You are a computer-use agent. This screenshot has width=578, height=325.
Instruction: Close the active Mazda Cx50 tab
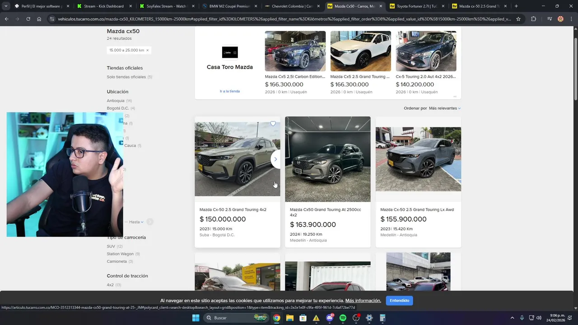tap(381, 6)
